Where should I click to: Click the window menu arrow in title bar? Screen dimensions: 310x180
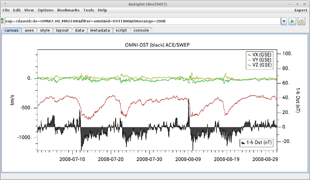[x=5, y=4]
